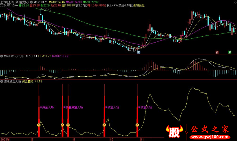Select the MACD(12,26,9) indicator label
The width and height of the screenshot is (237, 141).
(x=13, y=56)
